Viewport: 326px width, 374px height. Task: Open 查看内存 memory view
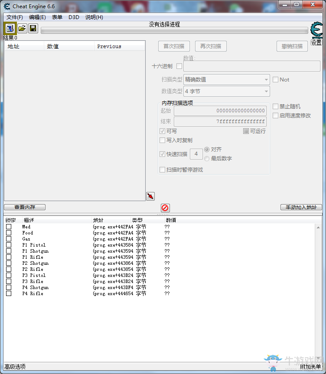pyautogui.click(x=25, y=207)
